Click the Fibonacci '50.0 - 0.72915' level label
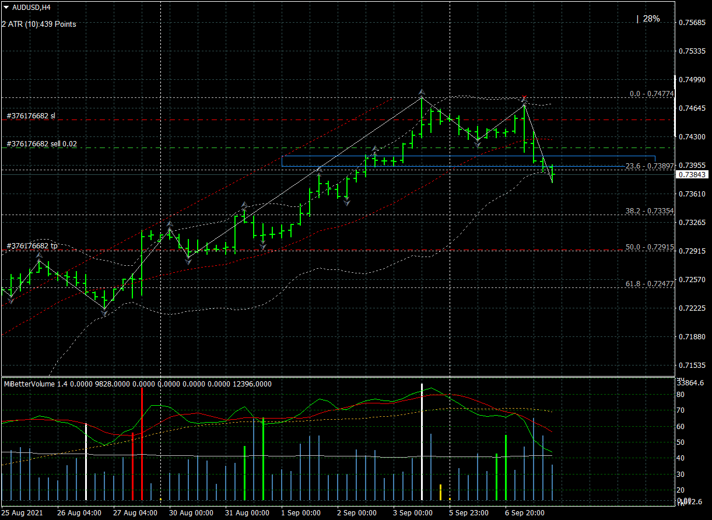 point(650,247)
